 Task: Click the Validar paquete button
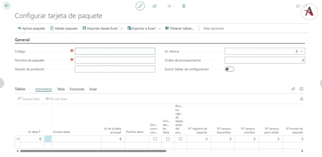pos(64,29)
